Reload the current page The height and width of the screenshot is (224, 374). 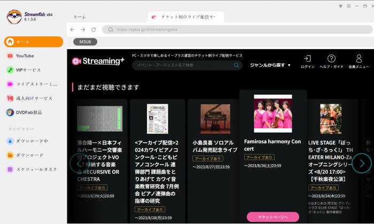pos(93,29)
